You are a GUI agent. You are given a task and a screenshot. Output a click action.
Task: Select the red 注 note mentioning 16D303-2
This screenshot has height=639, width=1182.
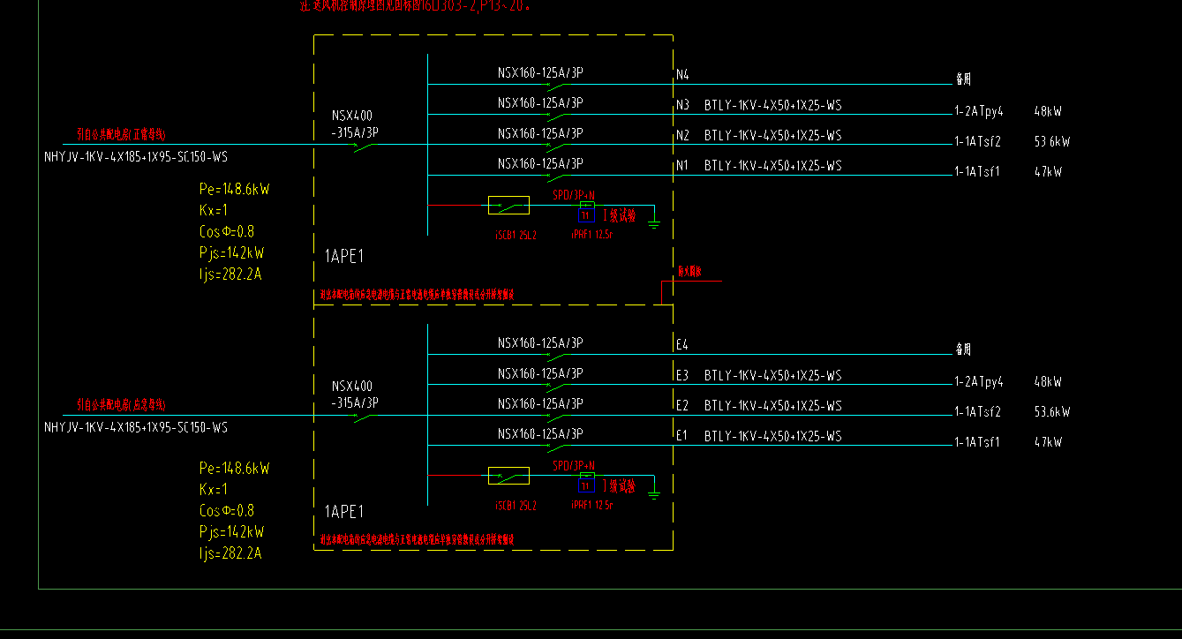tap(415, 5)
